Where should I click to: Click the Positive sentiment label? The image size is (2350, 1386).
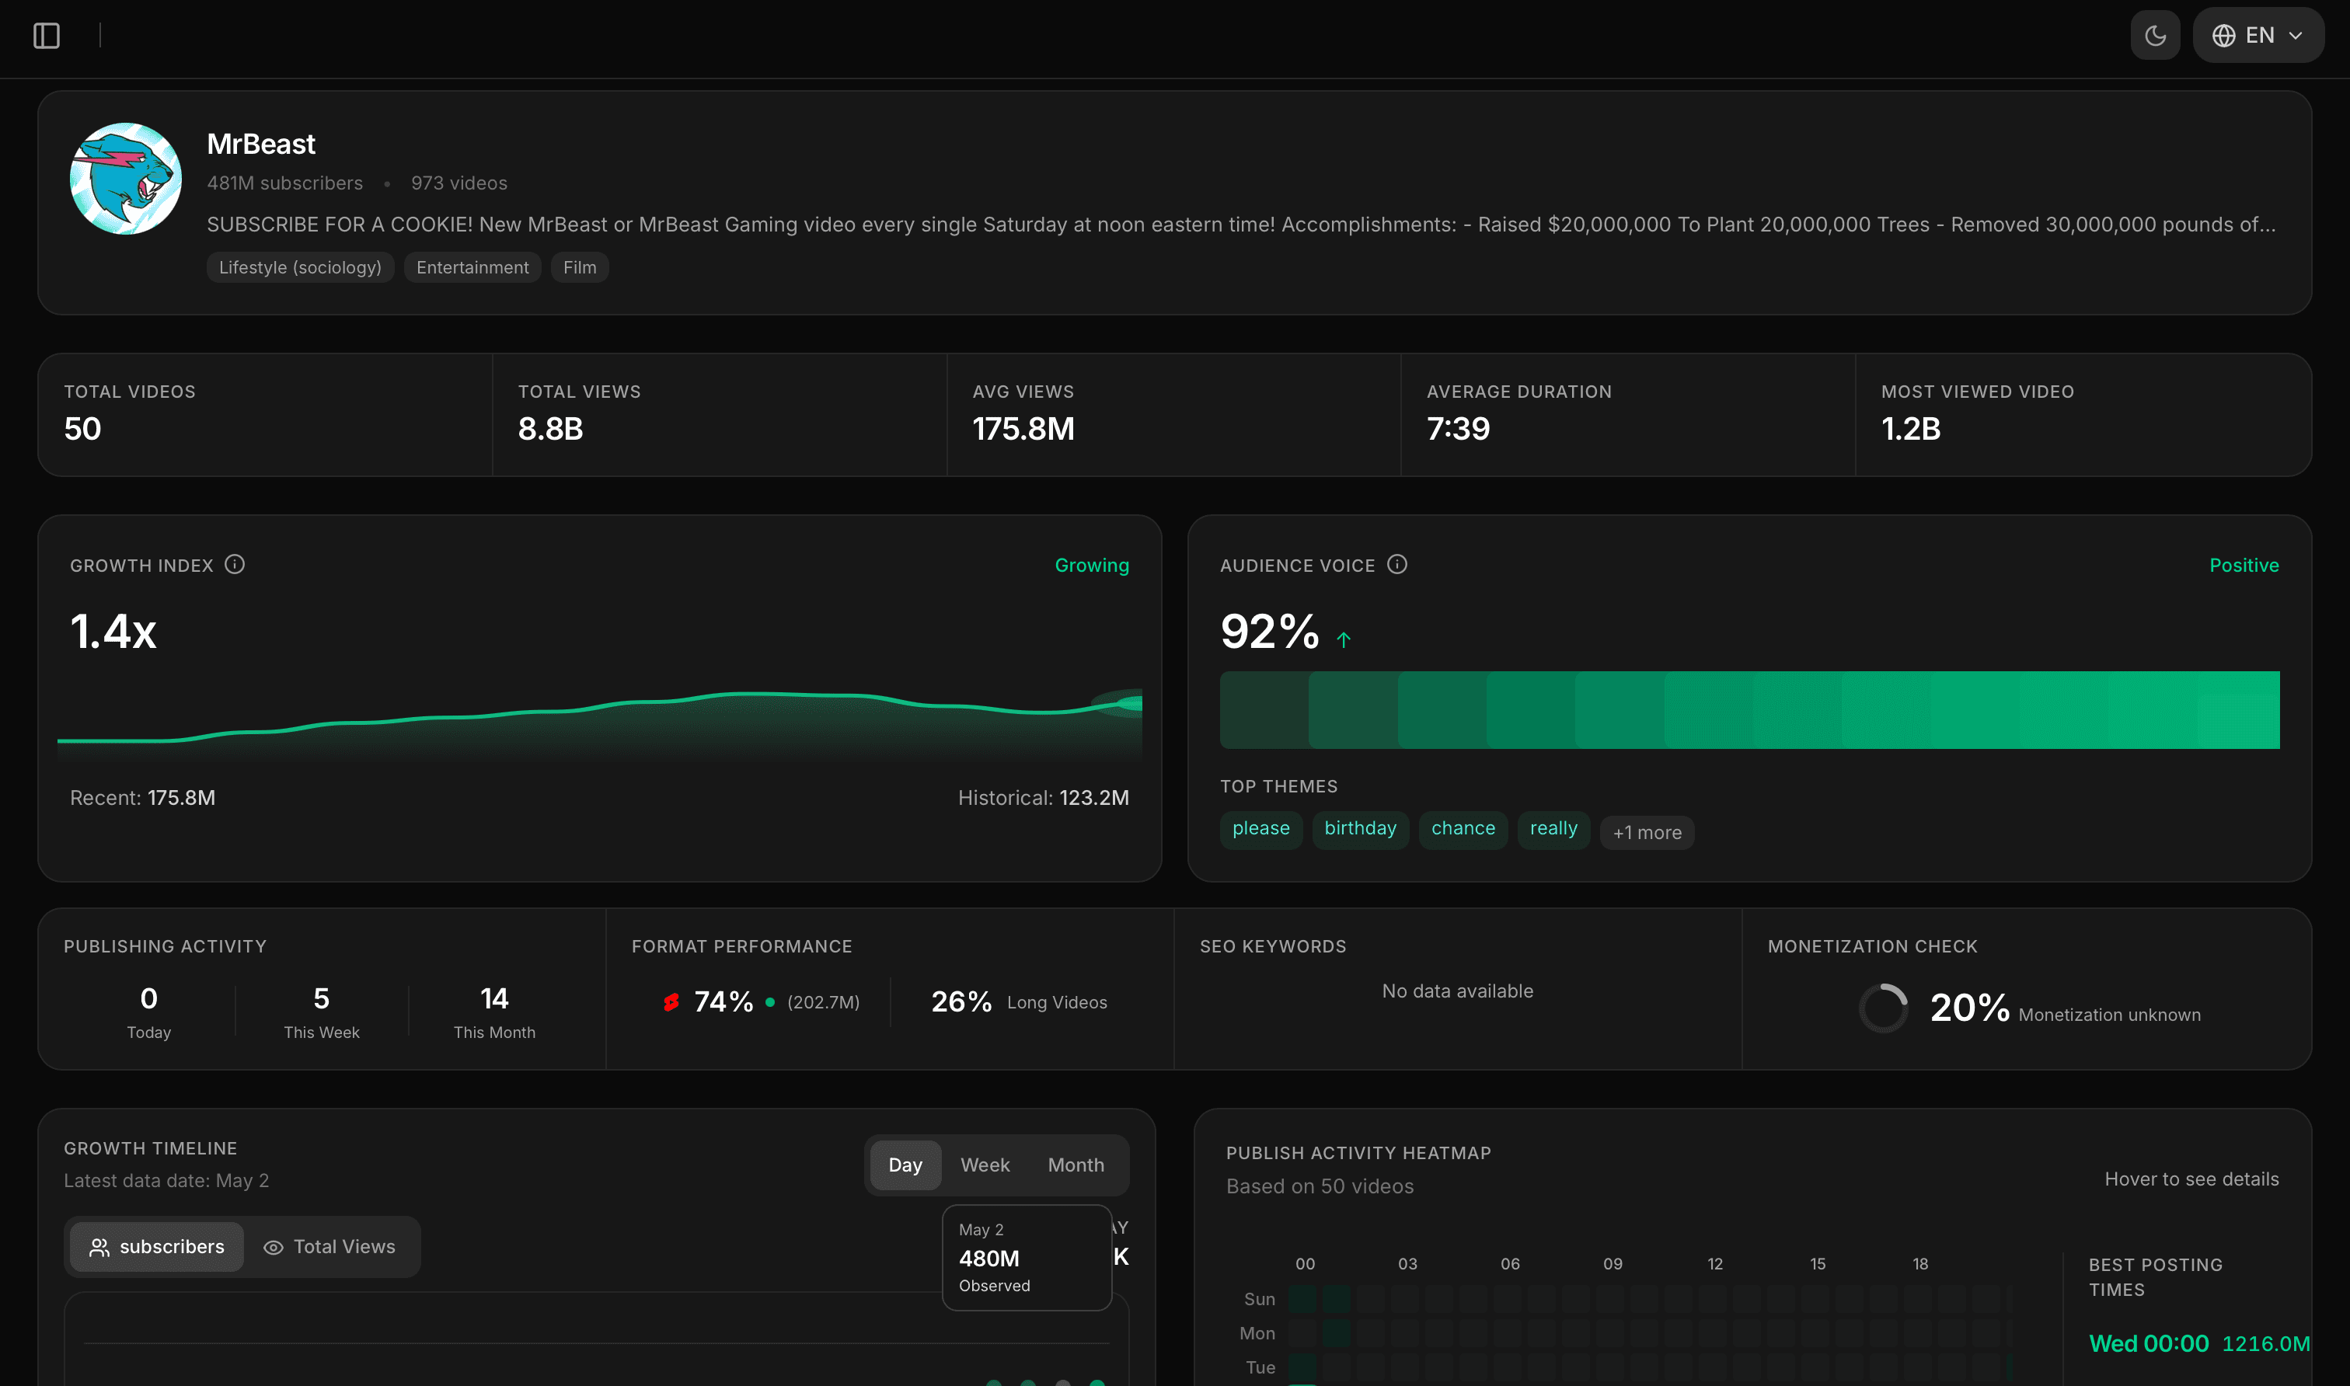coord(2244,565)
